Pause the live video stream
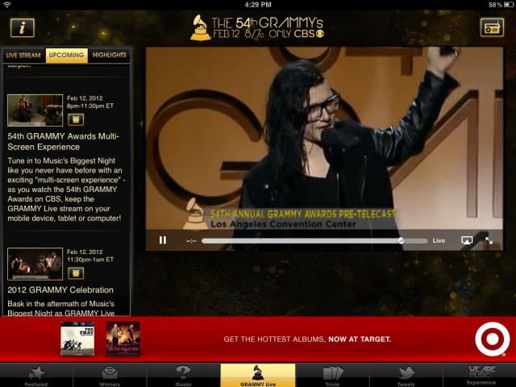The height and width of the screenshot is (387, 516). click(x=163, y=240)
